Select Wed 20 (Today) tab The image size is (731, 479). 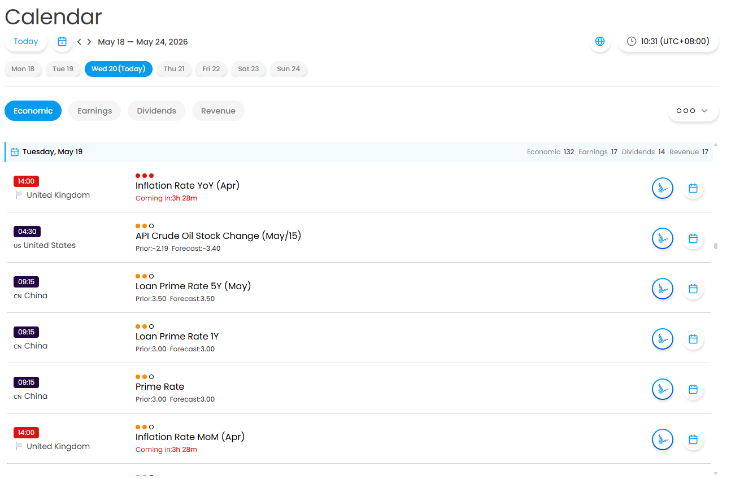pyautogui.click(x=119, y=69)
